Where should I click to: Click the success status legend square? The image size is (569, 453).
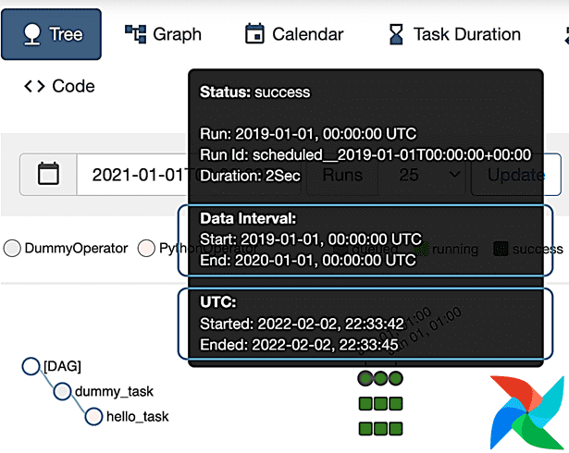point(501,249)
